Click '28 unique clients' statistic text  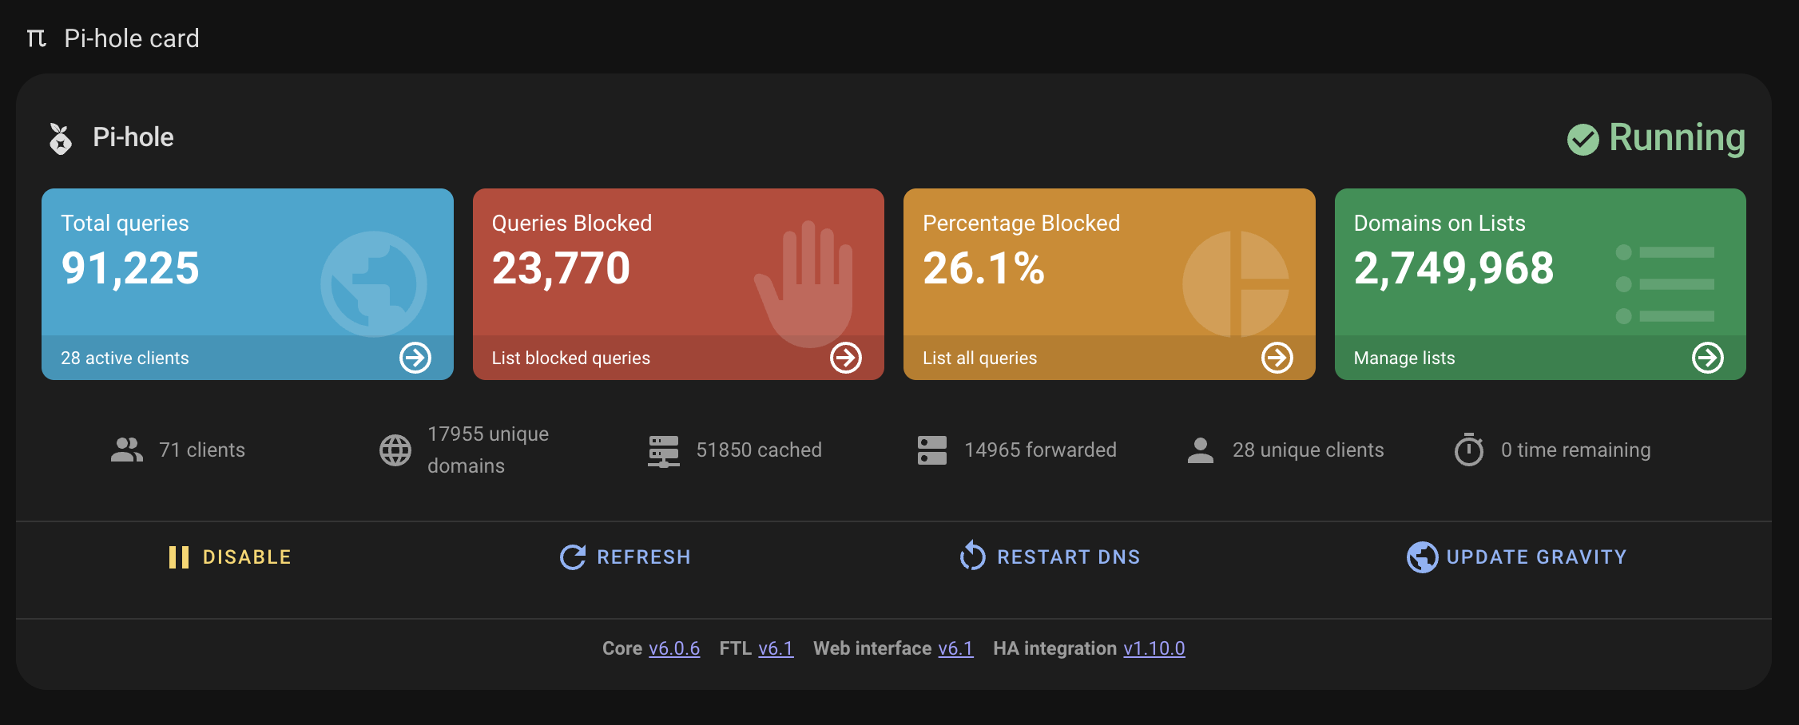[1309, 450]
